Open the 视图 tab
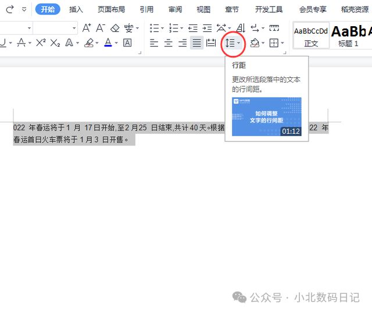372x313 pixels. click(x=203, y=9)
